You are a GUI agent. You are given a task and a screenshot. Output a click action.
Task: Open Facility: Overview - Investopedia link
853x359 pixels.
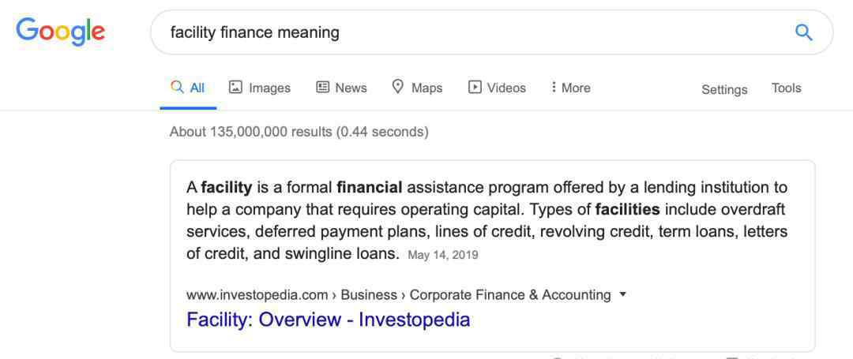[x=328, y=320]
